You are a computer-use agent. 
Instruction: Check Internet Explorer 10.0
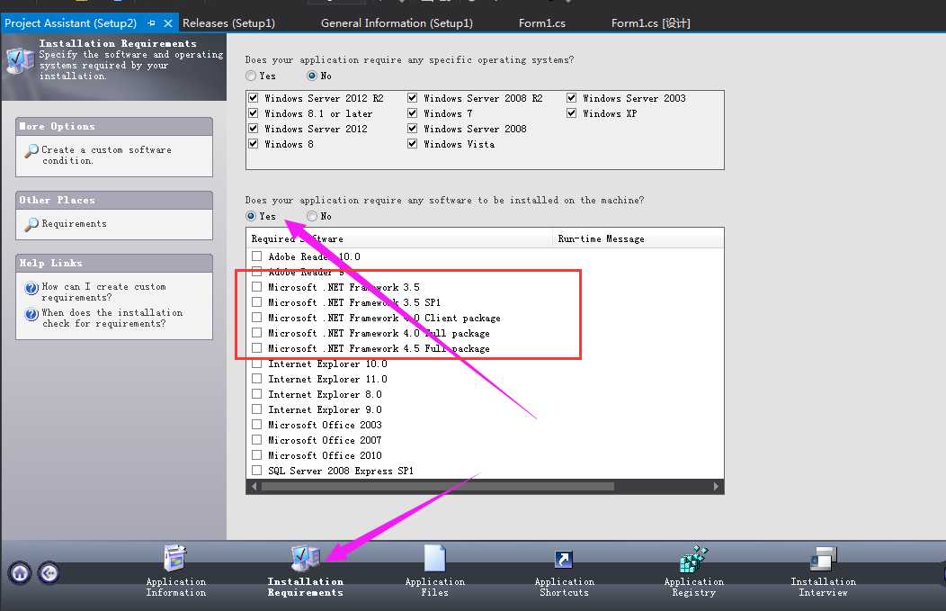coord(257,364)
